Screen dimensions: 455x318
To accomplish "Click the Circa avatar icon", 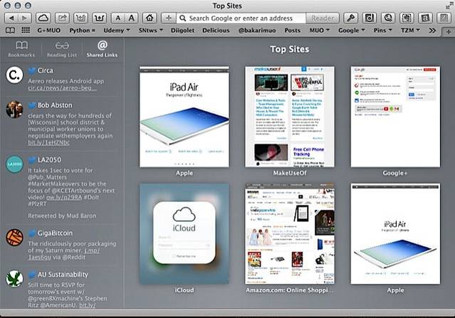I will tap(14, 75).
